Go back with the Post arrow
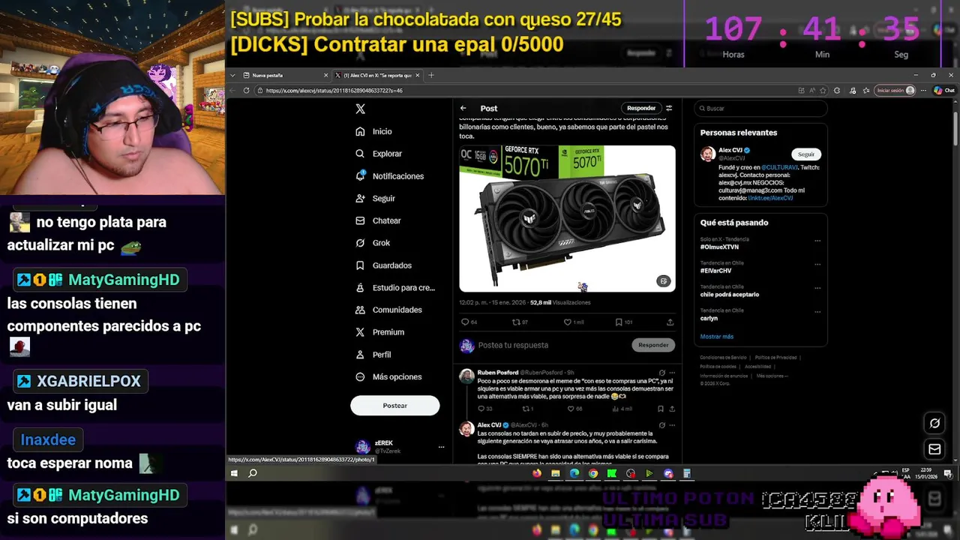This screenshot has width=960, height=540. [x=463, y=108]
